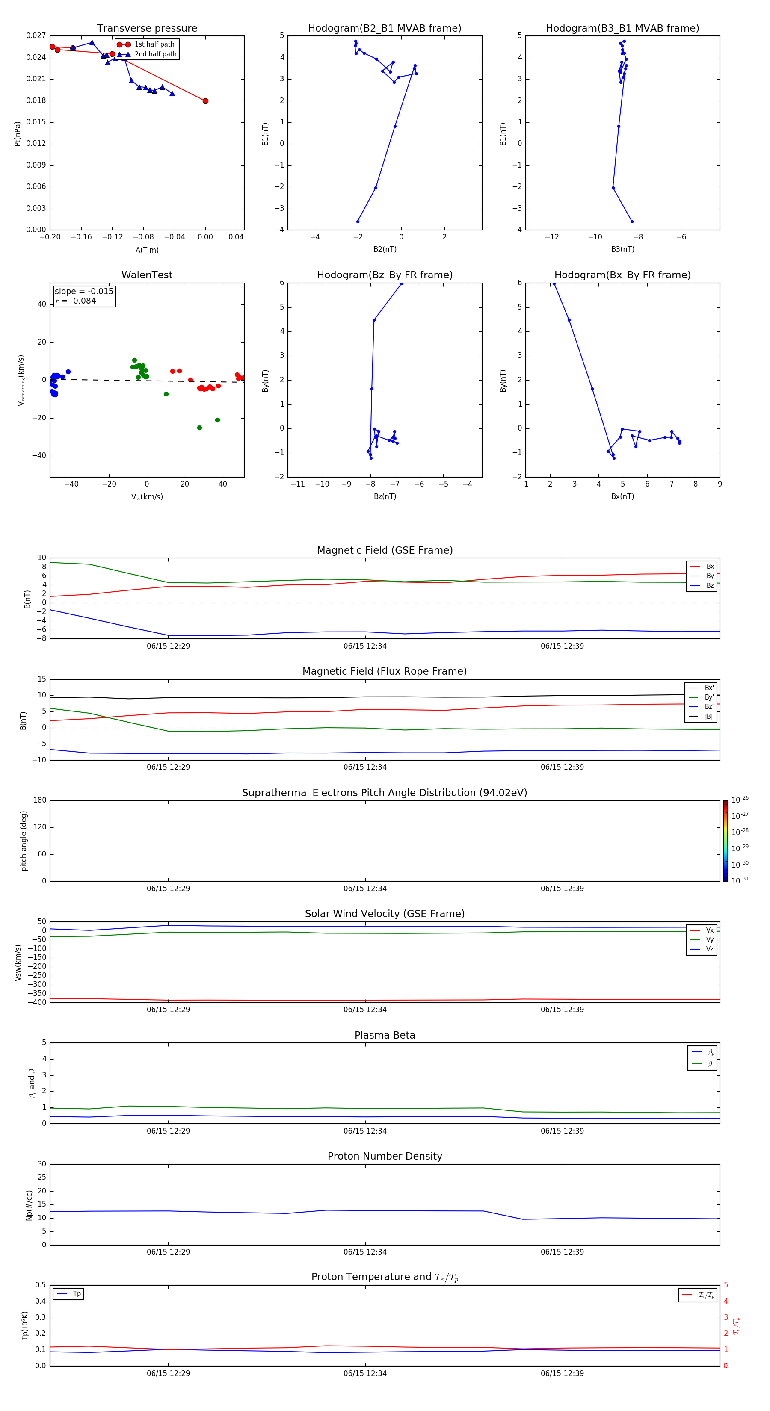Click the Tp legend in Proton Temperature plot
770x1411 pixels.
(68, 1294)
